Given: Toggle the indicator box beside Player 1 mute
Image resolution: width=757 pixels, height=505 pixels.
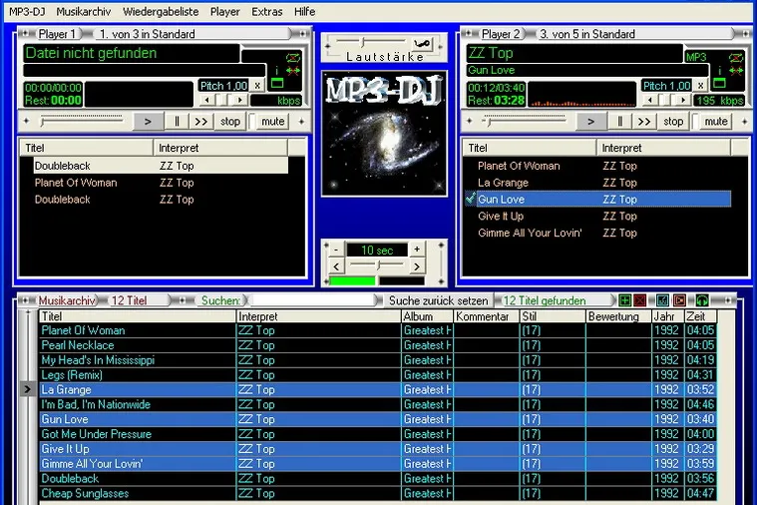Looking at the screenshot, I should 252,122.
